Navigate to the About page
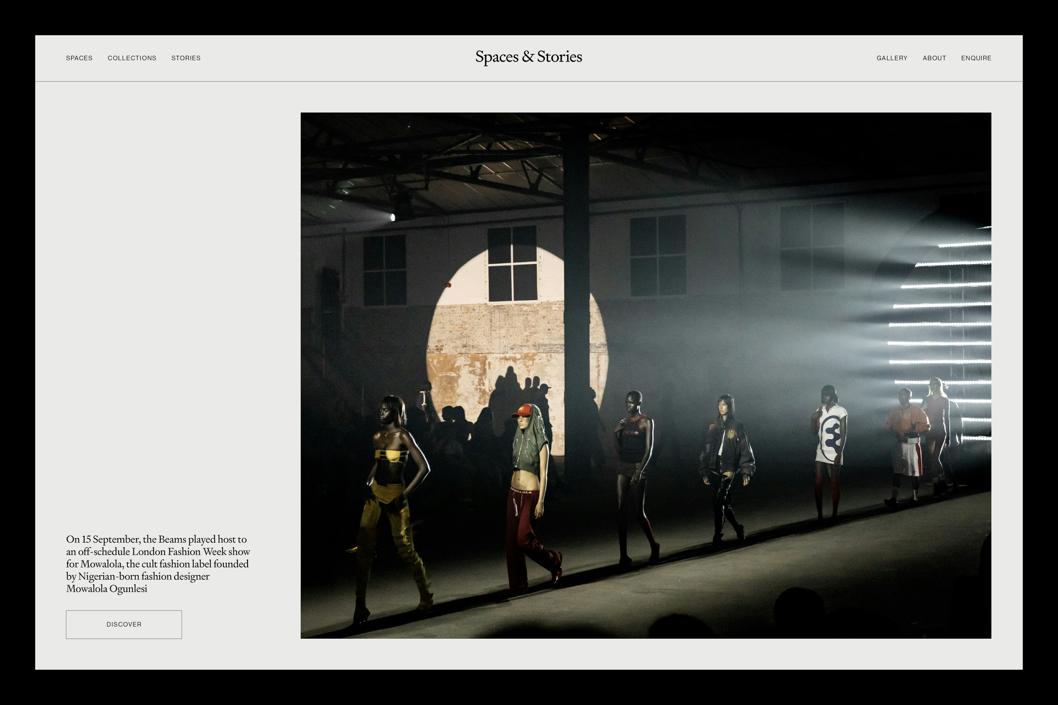 934,58
